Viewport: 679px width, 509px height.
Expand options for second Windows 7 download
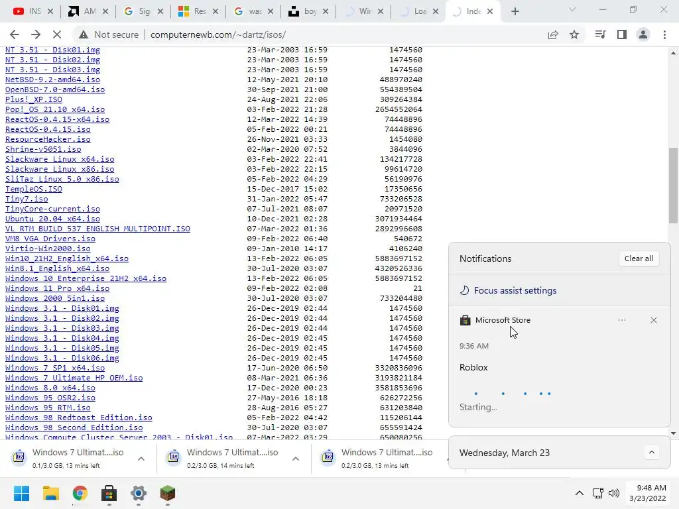296,459
